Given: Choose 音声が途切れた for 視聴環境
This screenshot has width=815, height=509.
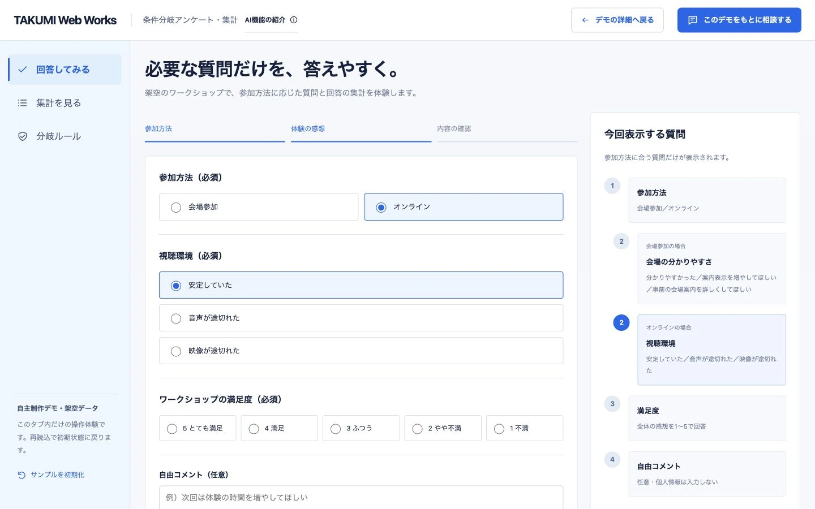Looking at the screenshot, I should [361, 318].
